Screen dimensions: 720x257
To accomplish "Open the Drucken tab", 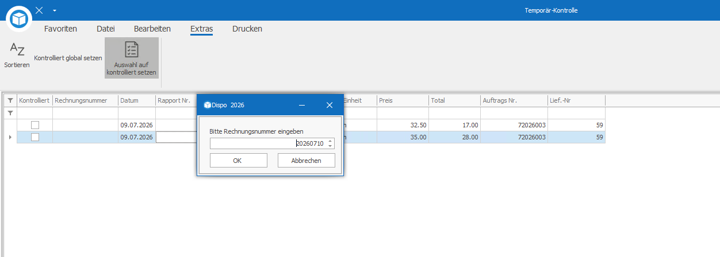I will coord(247,29).
